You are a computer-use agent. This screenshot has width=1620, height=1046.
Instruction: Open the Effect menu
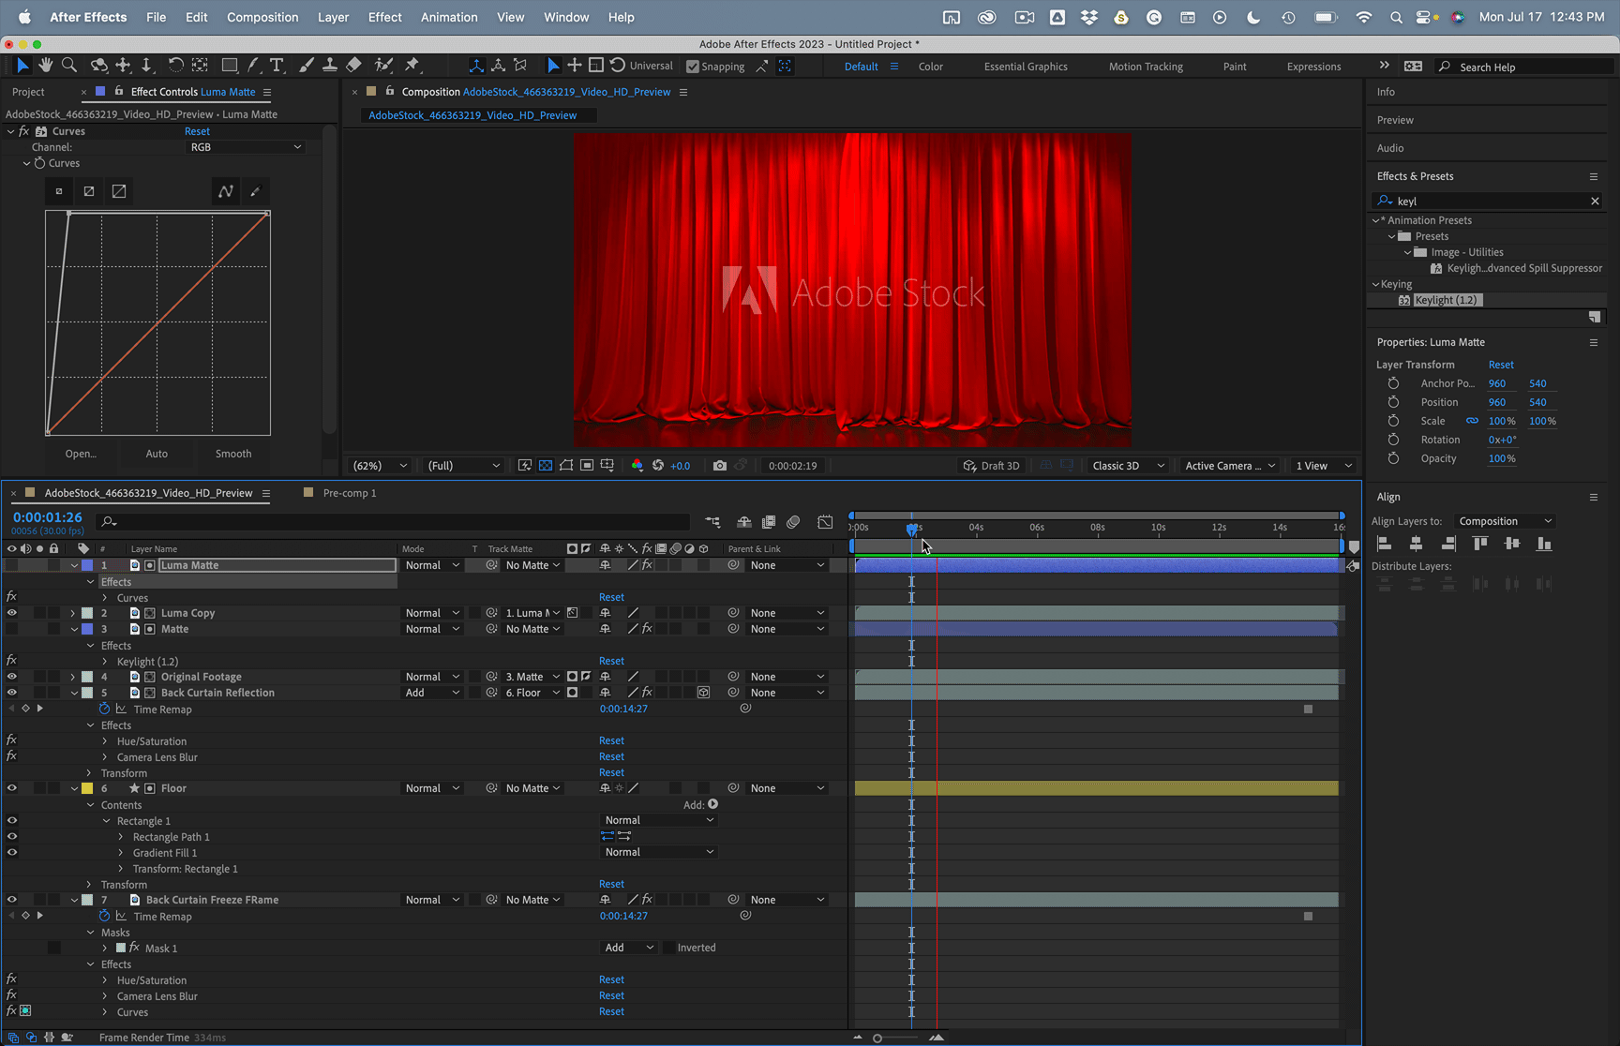[x=384, y=17]
